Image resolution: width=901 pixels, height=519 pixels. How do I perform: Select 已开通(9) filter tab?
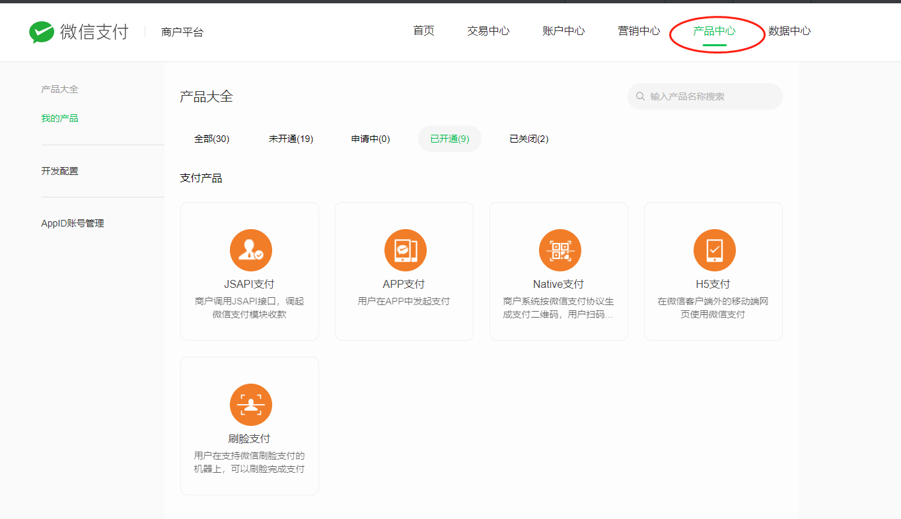450,139
